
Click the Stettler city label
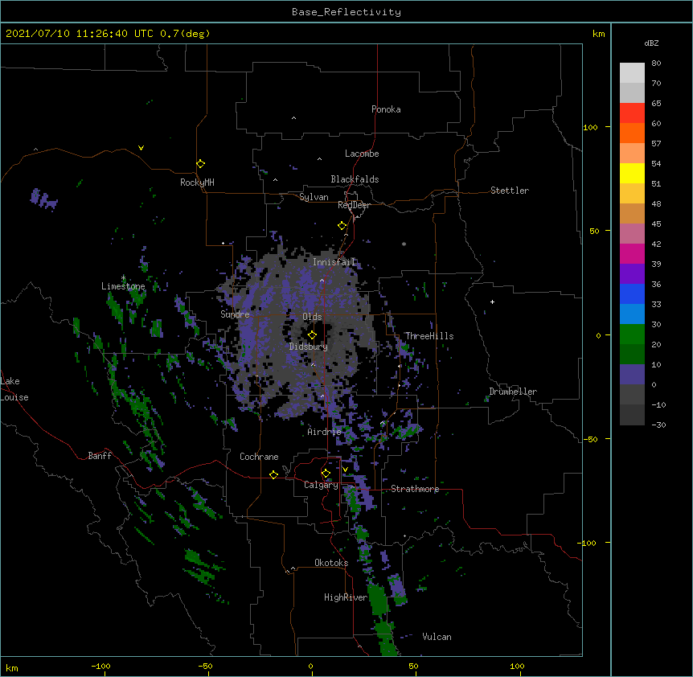510,191
